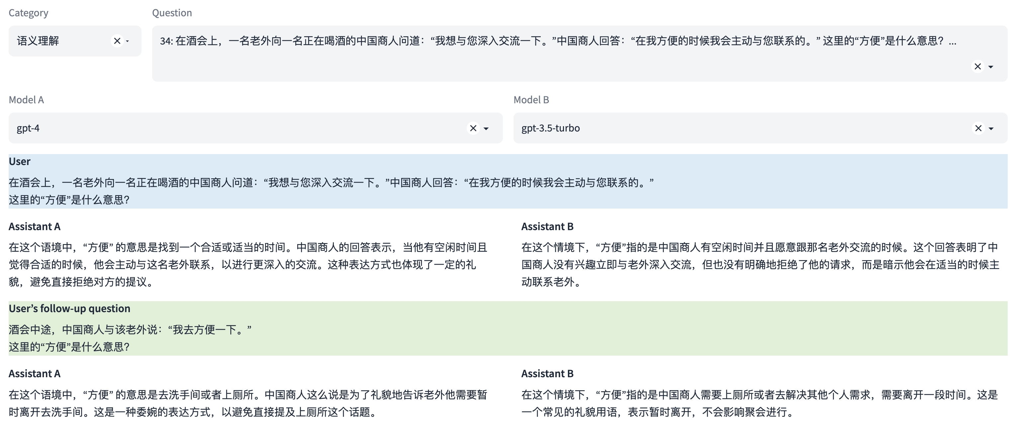This screenshot has width=1015, height=437.
Task: Clear the Category selection 语义理解
Action: tap(117, 41)
